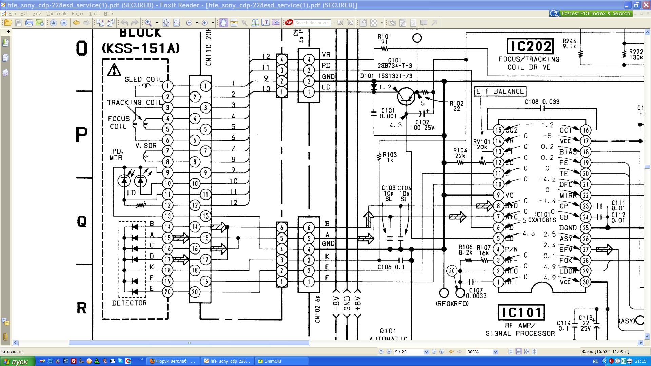
Task: Click the Note comment bubble tool
Action: point(423,23)
